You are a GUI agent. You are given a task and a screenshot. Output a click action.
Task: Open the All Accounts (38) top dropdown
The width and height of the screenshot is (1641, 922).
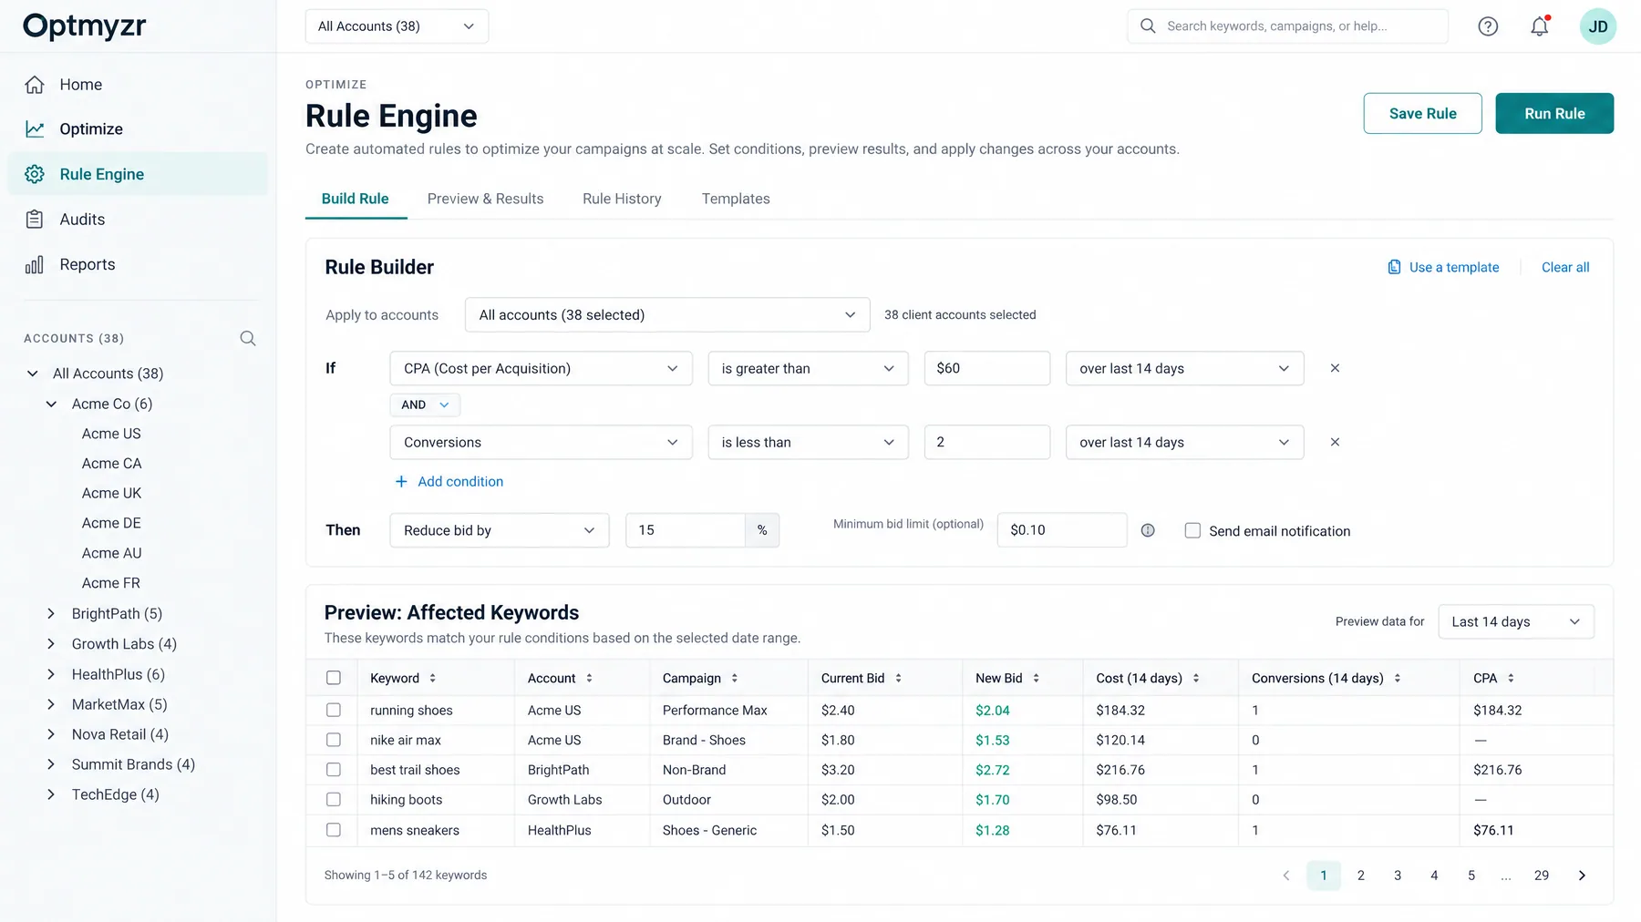click(397, 26)
